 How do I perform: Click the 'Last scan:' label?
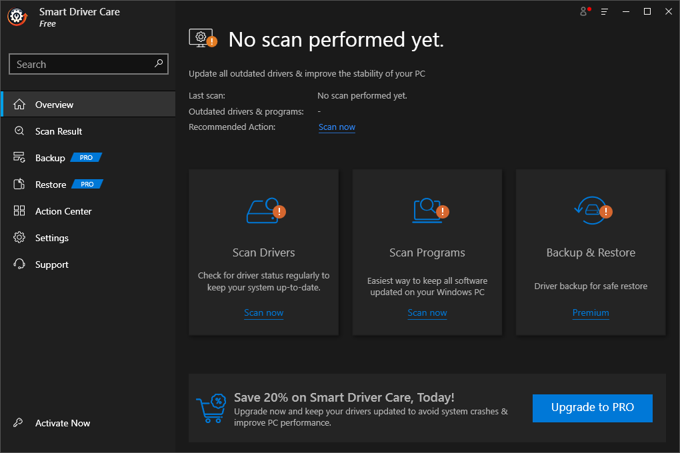coord(207,95)
